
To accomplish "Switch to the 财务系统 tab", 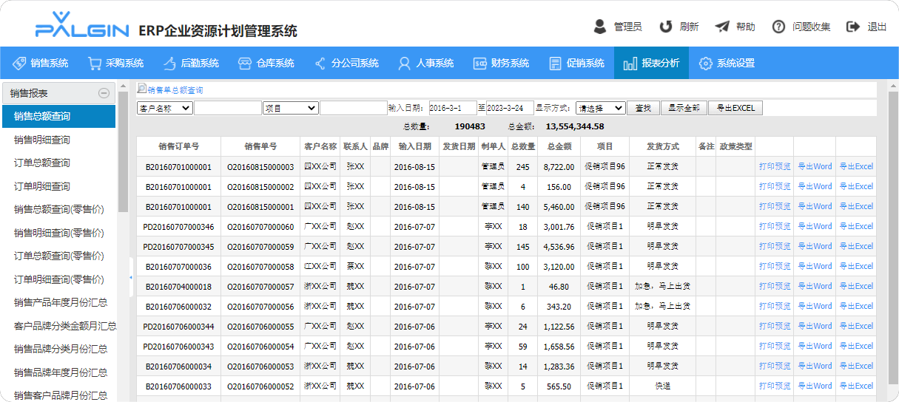I will pos(502,64).
